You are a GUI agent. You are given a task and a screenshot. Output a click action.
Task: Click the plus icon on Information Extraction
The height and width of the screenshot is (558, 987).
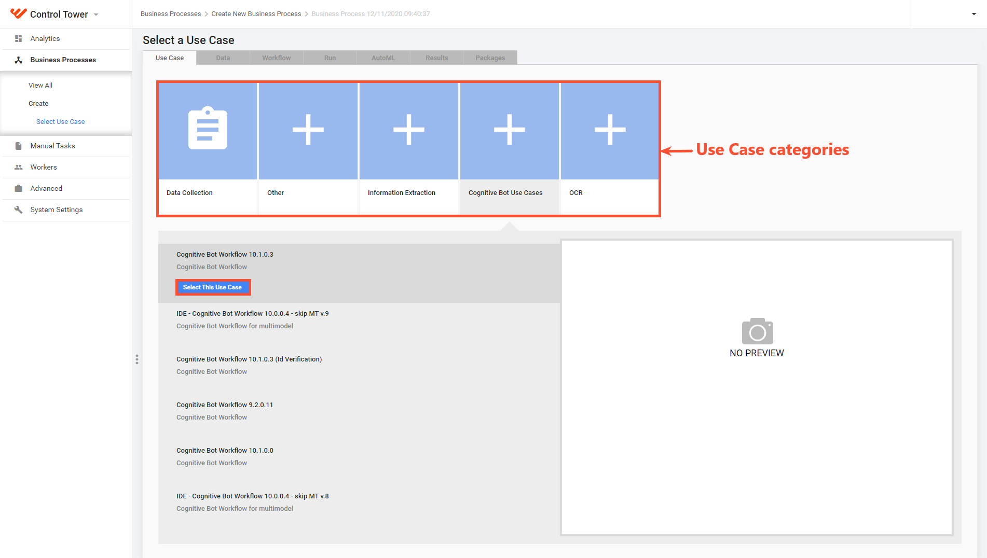(x=409, y=130)
